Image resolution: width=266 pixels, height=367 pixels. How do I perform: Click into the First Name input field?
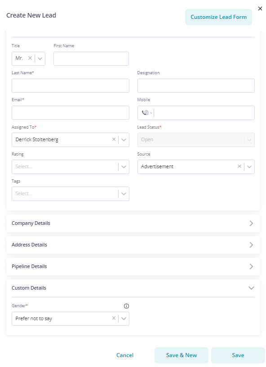91,58
